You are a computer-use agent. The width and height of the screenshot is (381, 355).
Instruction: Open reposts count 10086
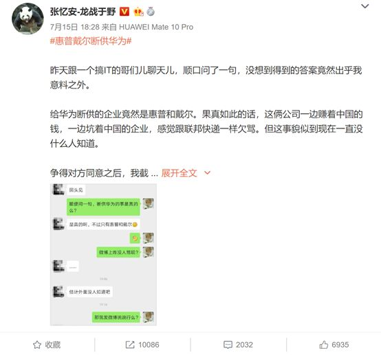tap(149, 345)
